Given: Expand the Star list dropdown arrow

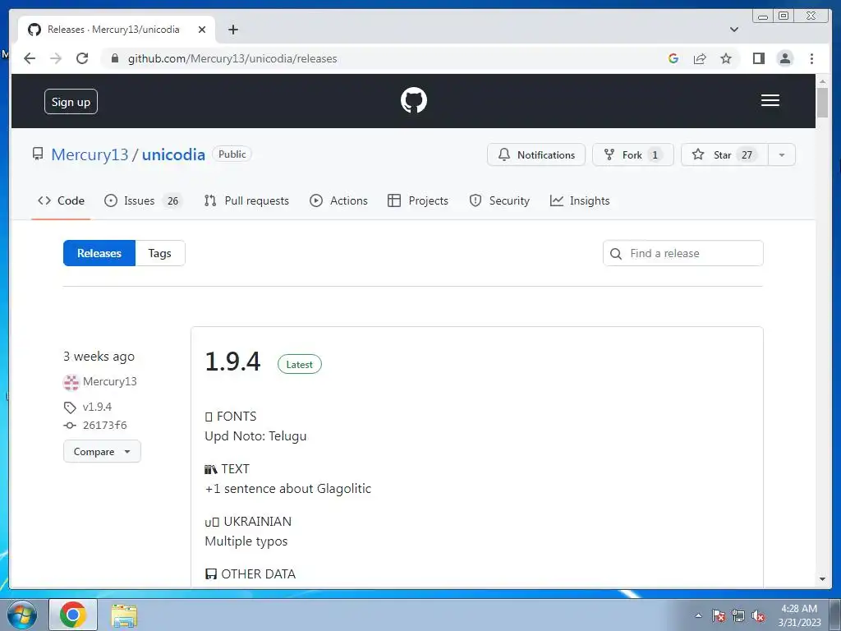Looking at the screenshot, I should pos(782,155).
